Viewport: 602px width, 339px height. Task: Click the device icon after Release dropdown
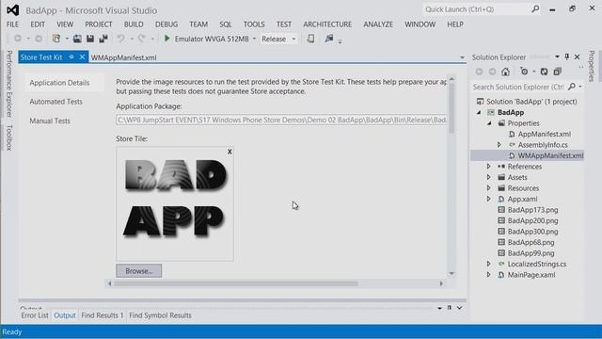click(x=310, y=39)
